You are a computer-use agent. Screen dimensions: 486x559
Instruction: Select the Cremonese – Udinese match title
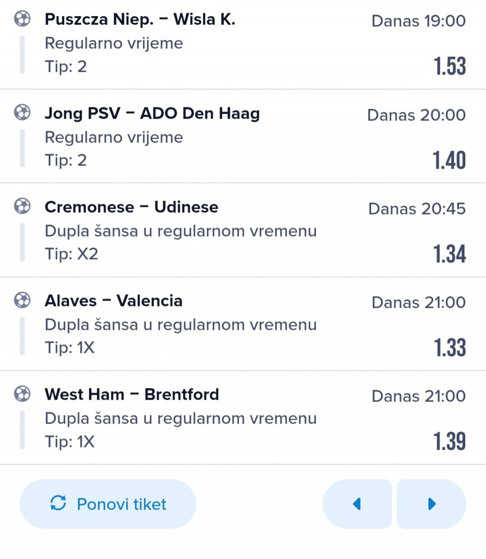coord(131,207)
